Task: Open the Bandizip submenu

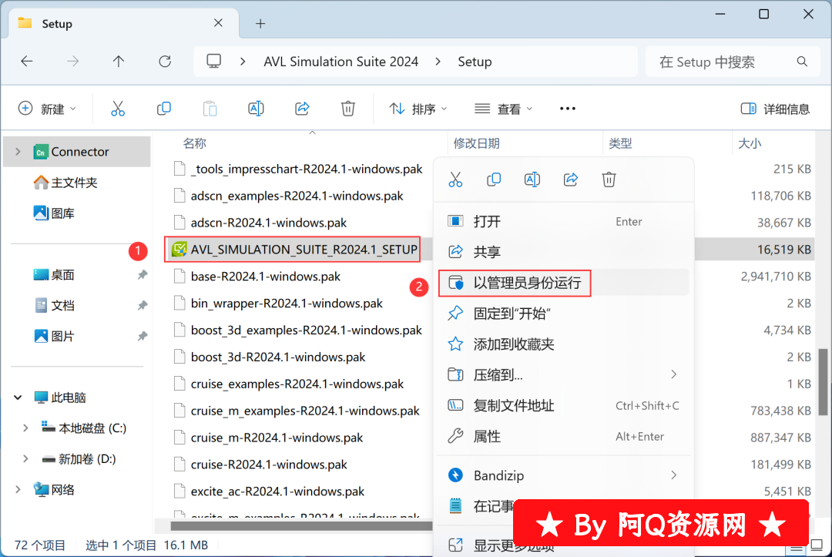Action: 563,475
